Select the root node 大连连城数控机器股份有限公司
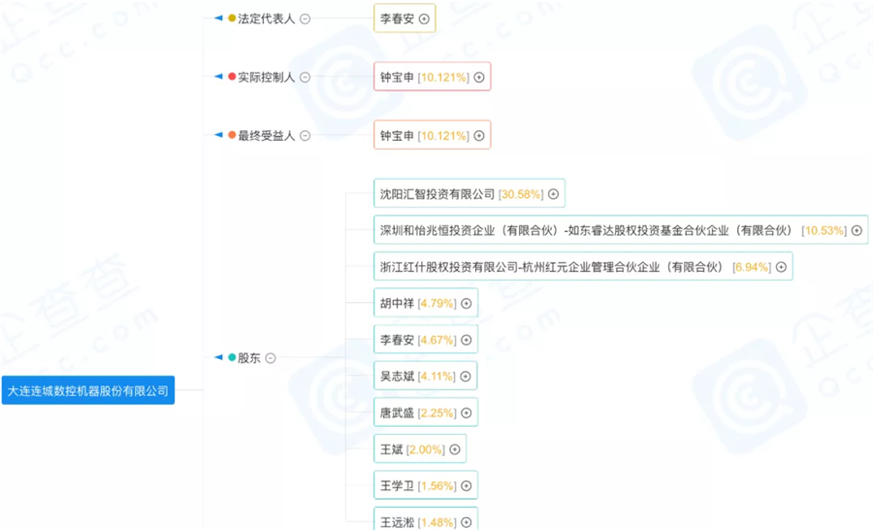This screenshot has height=530, width=873. pyautogui.click(x=88, y=391)
